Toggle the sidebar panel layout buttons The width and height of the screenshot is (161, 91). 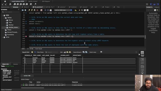click(x=154, y=4)
